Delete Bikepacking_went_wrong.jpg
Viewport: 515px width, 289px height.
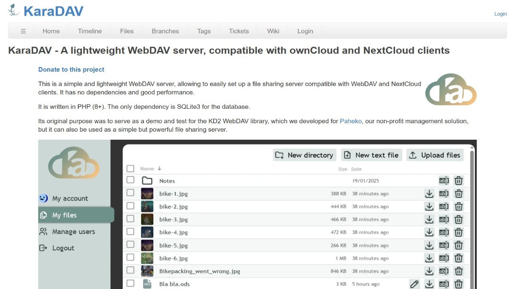(x=459, y=271)
